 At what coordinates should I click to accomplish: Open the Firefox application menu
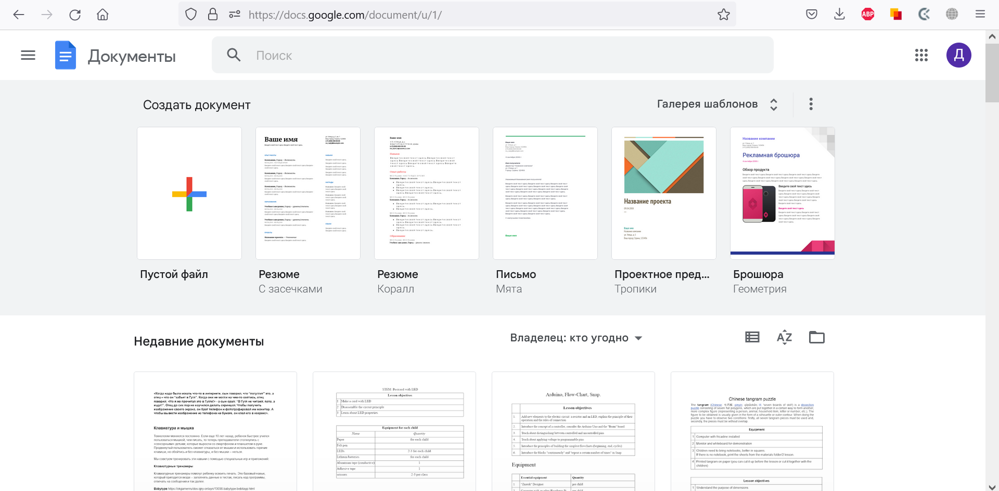tap(980, 14)
